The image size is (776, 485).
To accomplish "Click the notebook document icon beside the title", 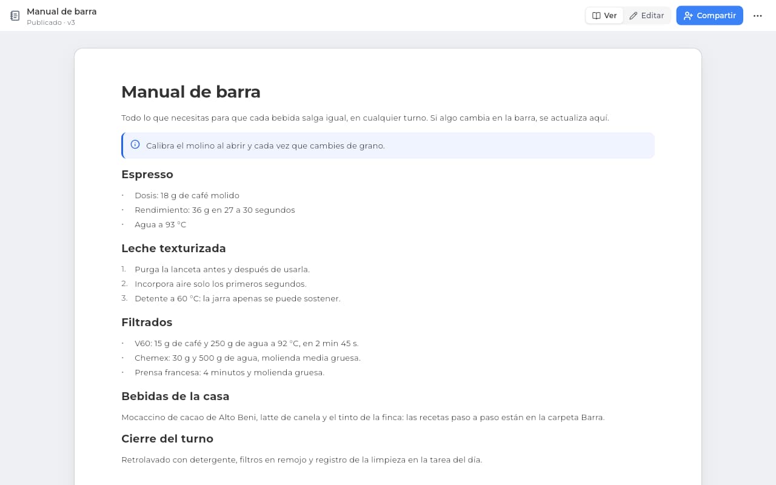I will coord(15,16).
